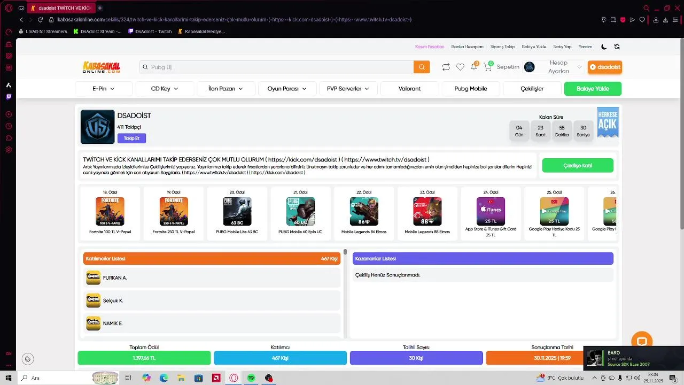Image resolution: width=684 pixels, height=385 pixels.
Task: Click the Windows Start button
Action: point(9,378)
